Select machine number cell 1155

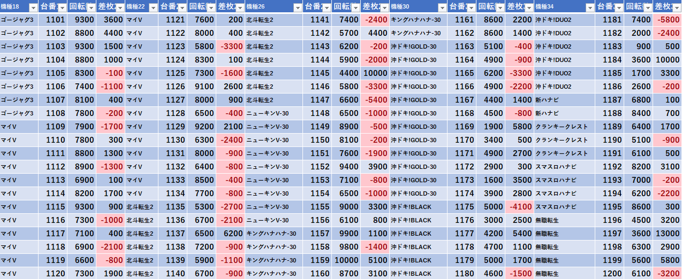[x=317, y=207]
